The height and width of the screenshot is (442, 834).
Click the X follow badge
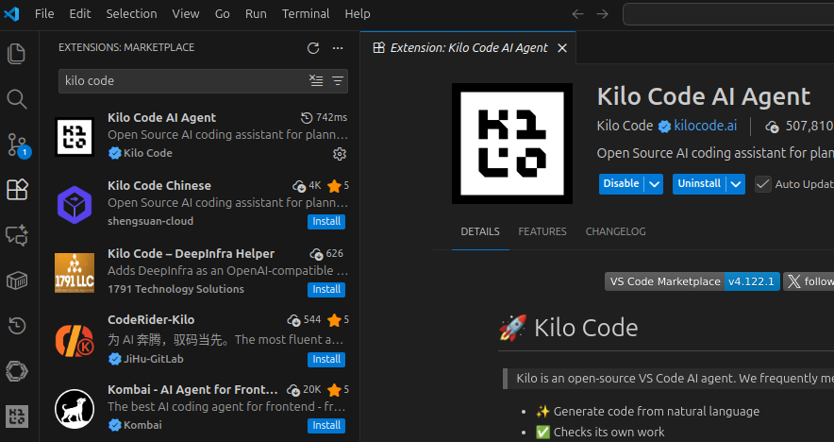[809, 281]
